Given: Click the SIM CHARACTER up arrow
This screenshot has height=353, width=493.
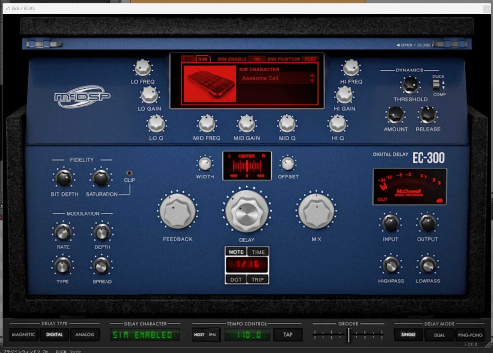Looking at the screenshot, I should [312, 75].
